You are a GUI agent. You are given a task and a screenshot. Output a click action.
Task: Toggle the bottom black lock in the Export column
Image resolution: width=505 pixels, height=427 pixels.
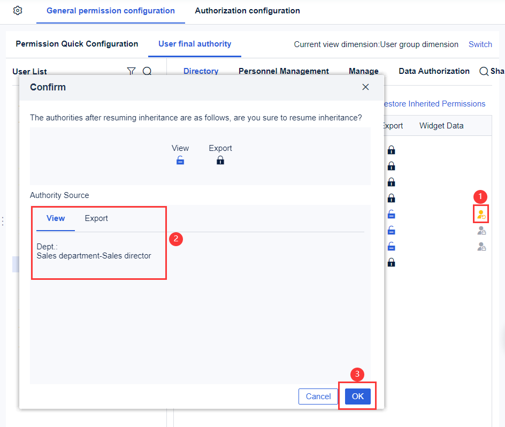(x=391, y=262)
